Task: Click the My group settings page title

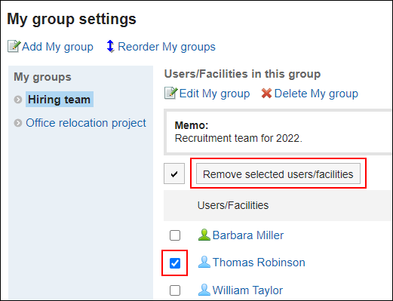Action: 72,19
